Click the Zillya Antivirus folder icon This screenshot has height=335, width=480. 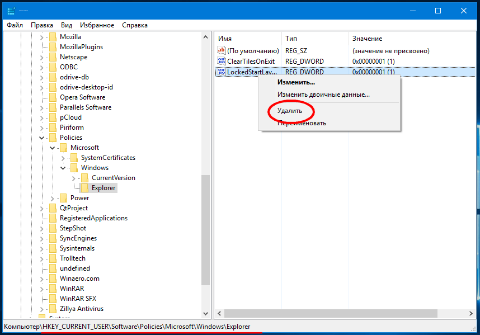pos(53,309)
